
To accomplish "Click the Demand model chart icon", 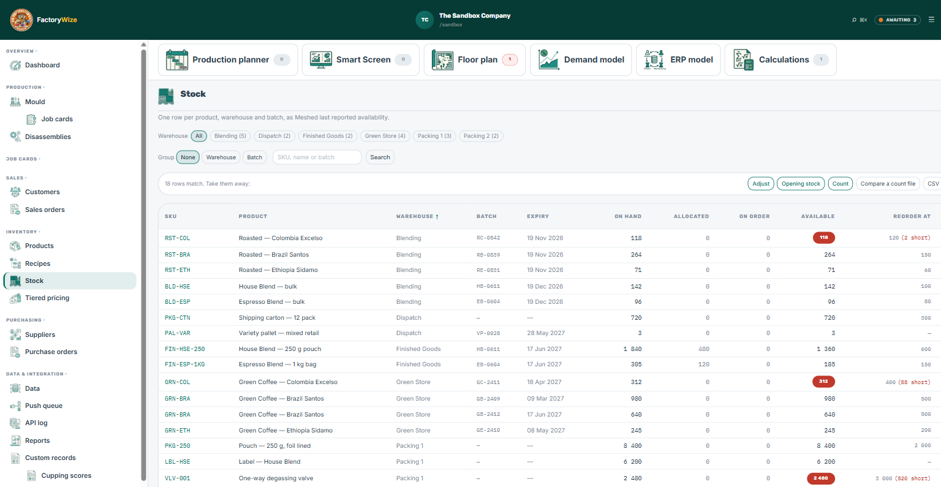I will 548,59.
